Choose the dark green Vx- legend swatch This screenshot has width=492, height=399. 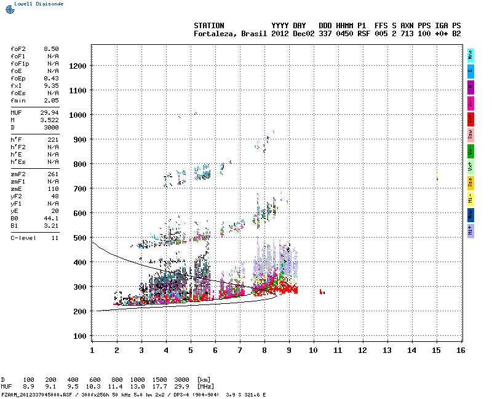click(x=470, y=151)
